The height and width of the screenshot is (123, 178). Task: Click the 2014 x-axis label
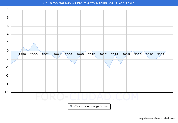(x=114, y=55)
